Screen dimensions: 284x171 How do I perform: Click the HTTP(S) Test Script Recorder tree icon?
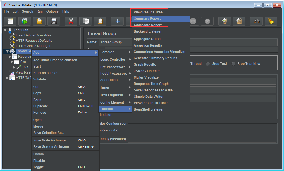click(x=12, y=78)
